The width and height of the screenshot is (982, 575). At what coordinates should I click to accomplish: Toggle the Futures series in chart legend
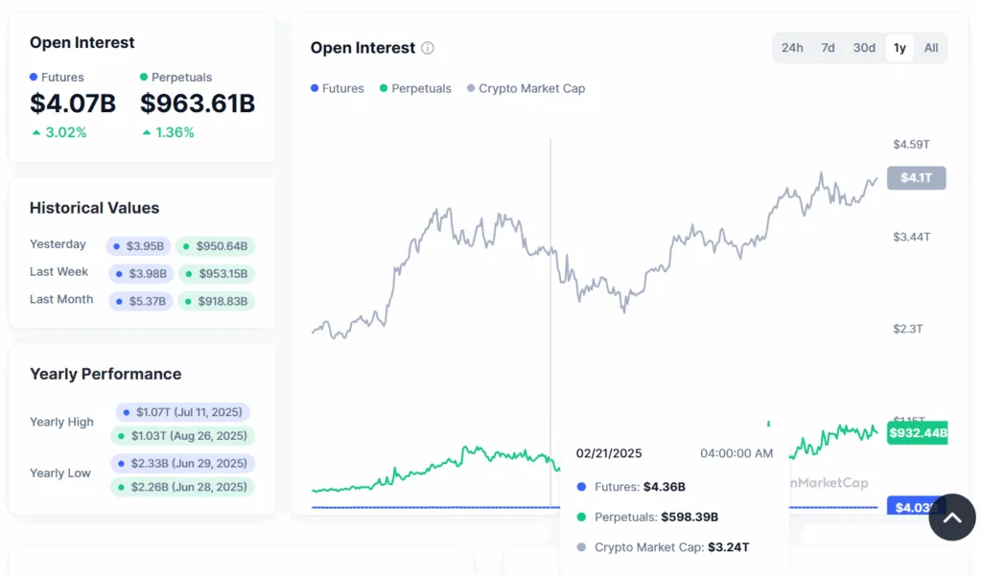338,88
